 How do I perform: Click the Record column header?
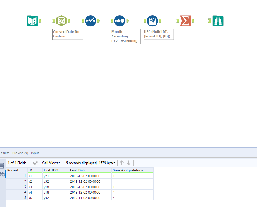click(x=17, y=170)
